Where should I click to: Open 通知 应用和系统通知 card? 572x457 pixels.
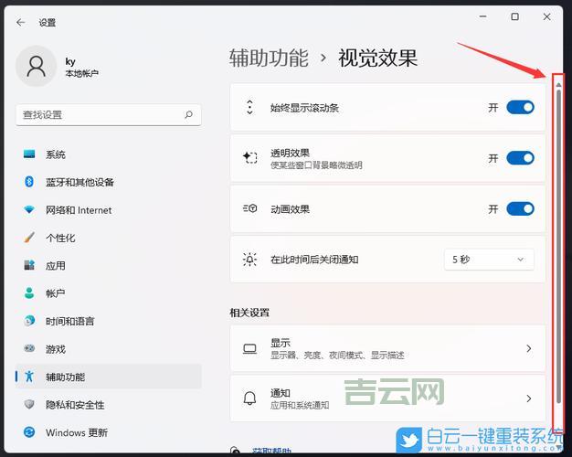[x=387, y=399]
